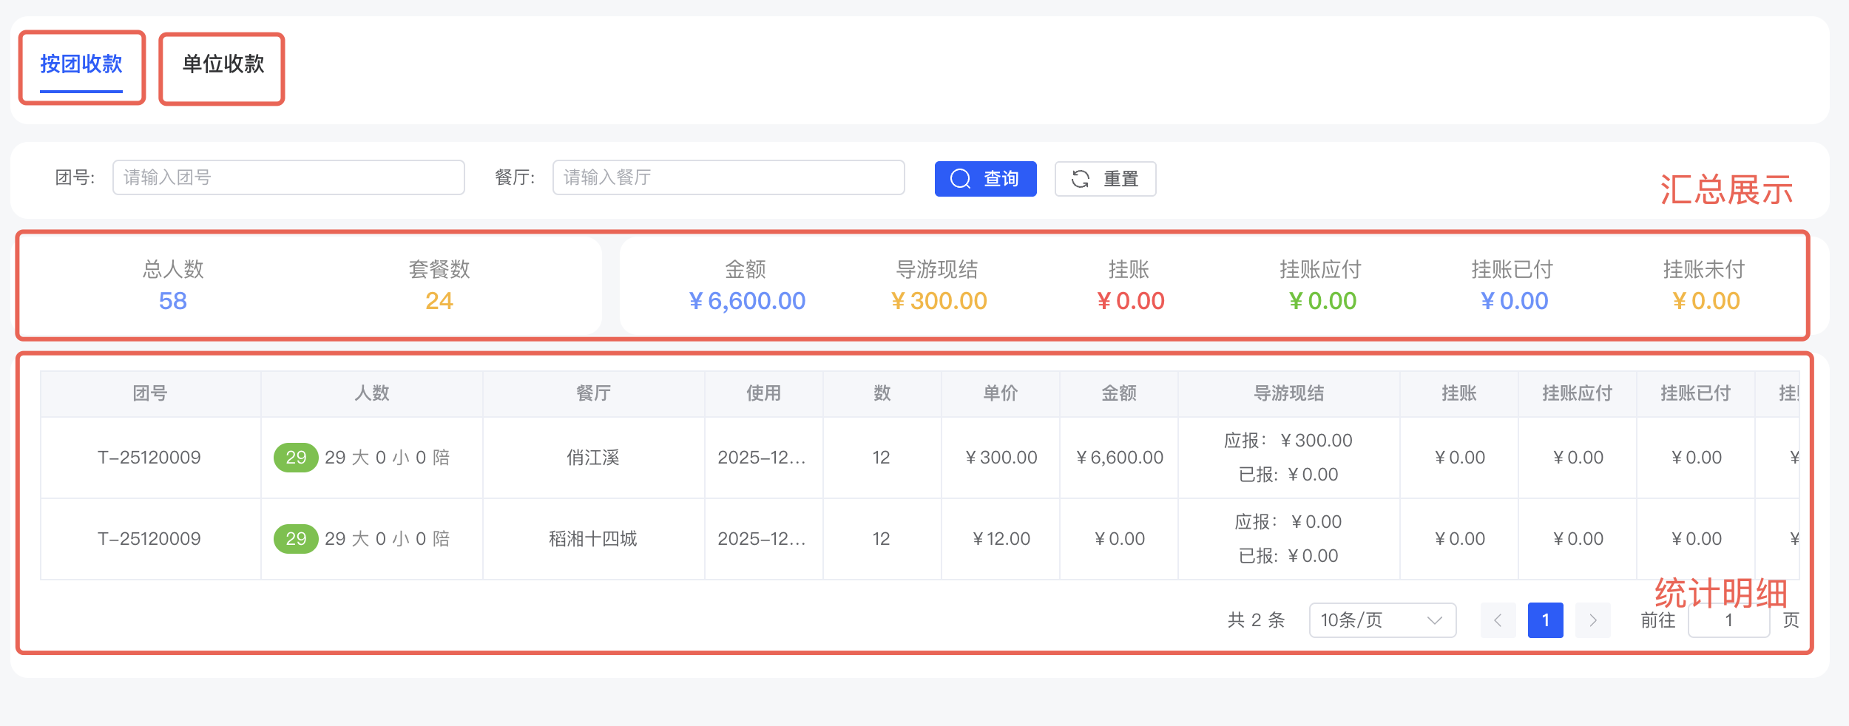Click green 29 badge in 稻湘十四城 row

pos(296,539)
